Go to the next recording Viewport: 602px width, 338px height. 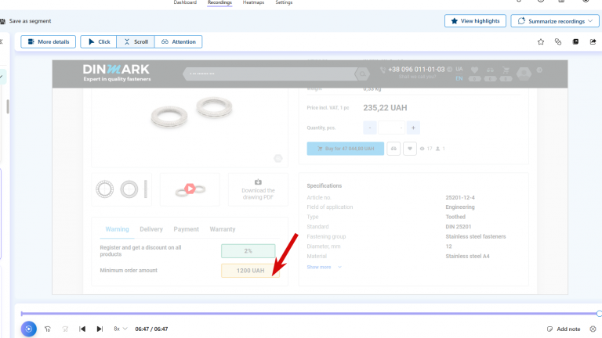pyautogui.click(x=100, y=329)
